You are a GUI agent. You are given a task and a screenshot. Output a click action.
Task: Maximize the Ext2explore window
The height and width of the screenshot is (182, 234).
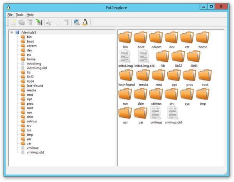click(x=211, y=6)
